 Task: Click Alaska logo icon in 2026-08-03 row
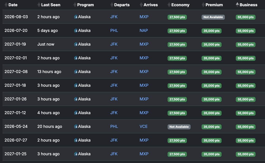click(76, 17)
